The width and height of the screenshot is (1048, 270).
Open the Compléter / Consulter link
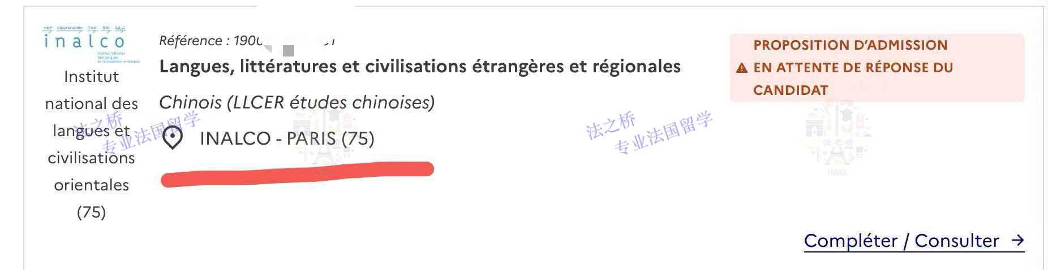[901, 241]
